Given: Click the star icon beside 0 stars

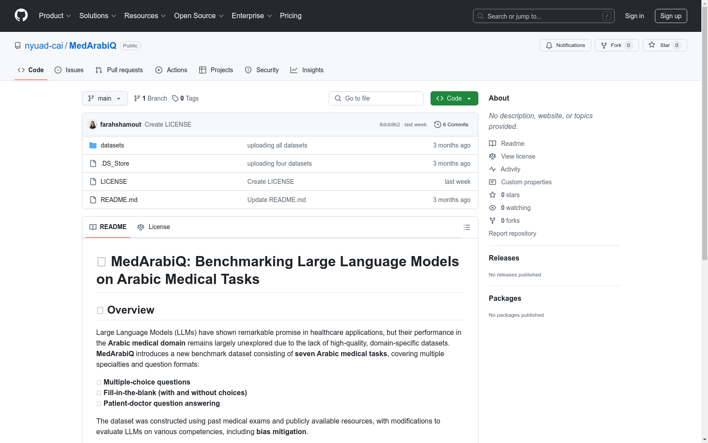Looking at the screenshot, I should click(x=493, y=195).
